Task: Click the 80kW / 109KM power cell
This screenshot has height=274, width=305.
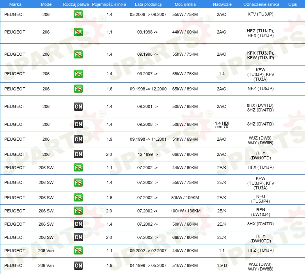Action: [x=185, y=198]
